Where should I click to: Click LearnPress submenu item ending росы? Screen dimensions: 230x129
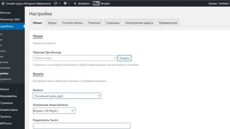click(3, 51)
